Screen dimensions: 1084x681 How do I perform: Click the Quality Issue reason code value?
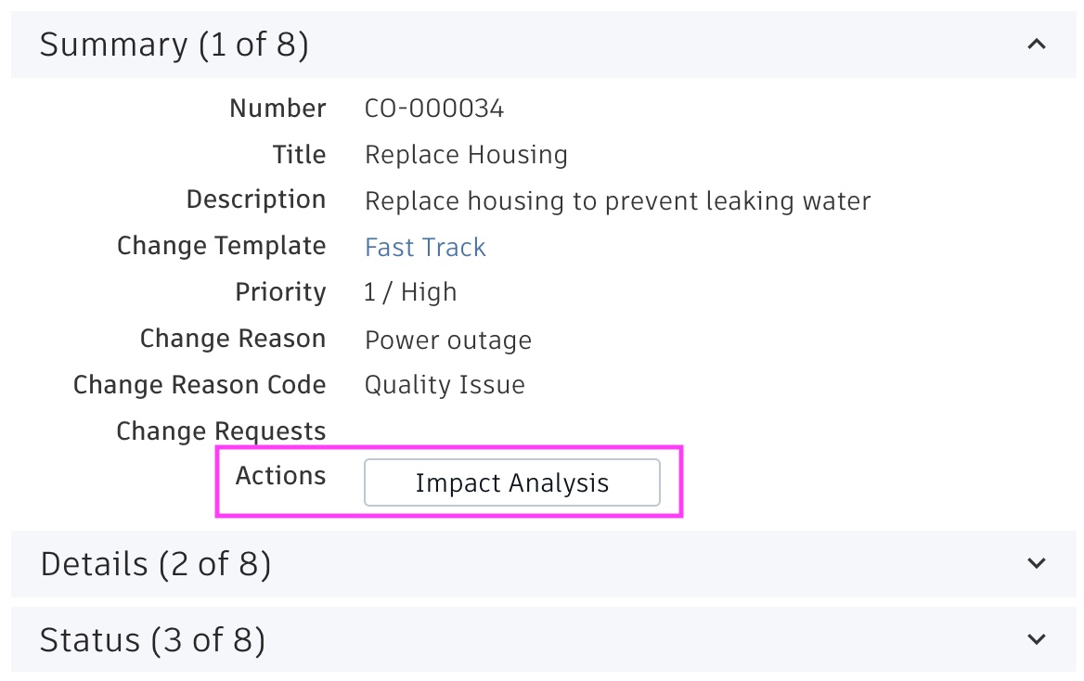445,385
